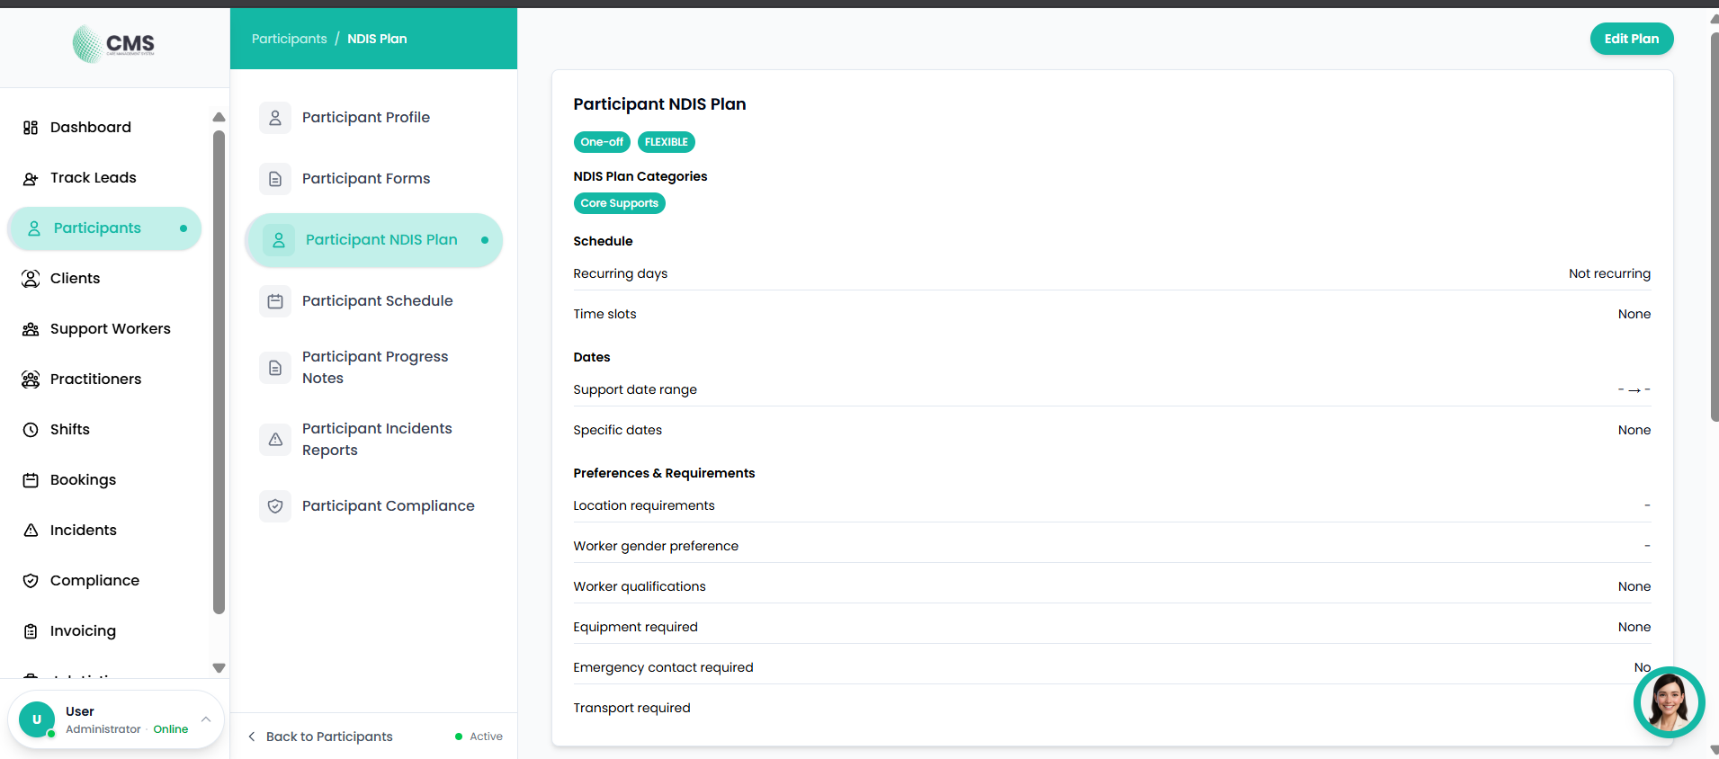The height and width of the screenshot is (759, 1719).
Task: Go to the Shifts page
Action: 104,430
